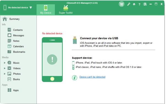This screenshot has width=166, height=104.
Task: Open the no detected device dropdown
Action: click(31, 7)
